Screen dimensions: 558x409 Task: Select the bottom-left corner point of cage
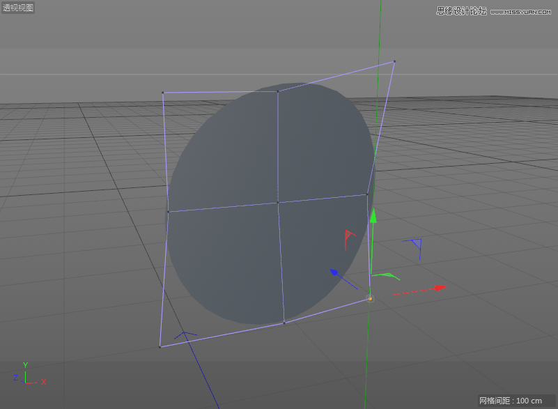160,346
